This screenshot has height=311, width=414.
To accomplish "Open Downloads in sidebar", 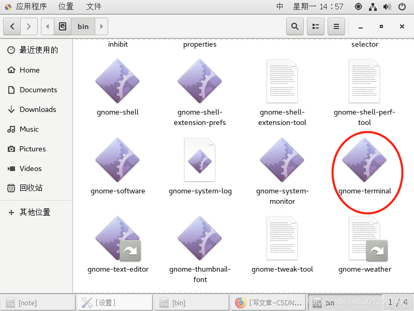I will pos(36,109).
